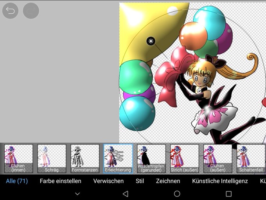Image resolution: width=266 pixels, height=200 pixels.
Task: Open the Alle (71) filter category
Action: click(17, 181)
